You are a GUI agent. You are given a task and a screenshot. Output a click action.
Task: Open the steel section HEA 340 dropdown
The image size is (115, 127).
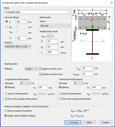click(x=55, y=26)
